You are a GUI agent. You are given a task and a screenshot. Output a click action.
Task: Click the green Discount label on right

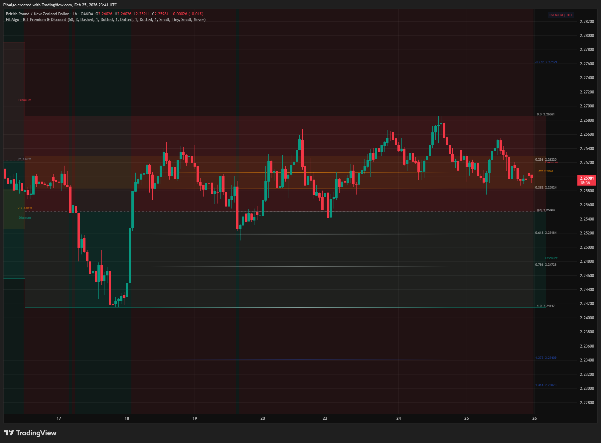551,258
